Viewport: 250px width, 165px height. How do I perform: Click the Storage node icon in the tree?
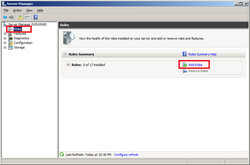pos(10,47)
